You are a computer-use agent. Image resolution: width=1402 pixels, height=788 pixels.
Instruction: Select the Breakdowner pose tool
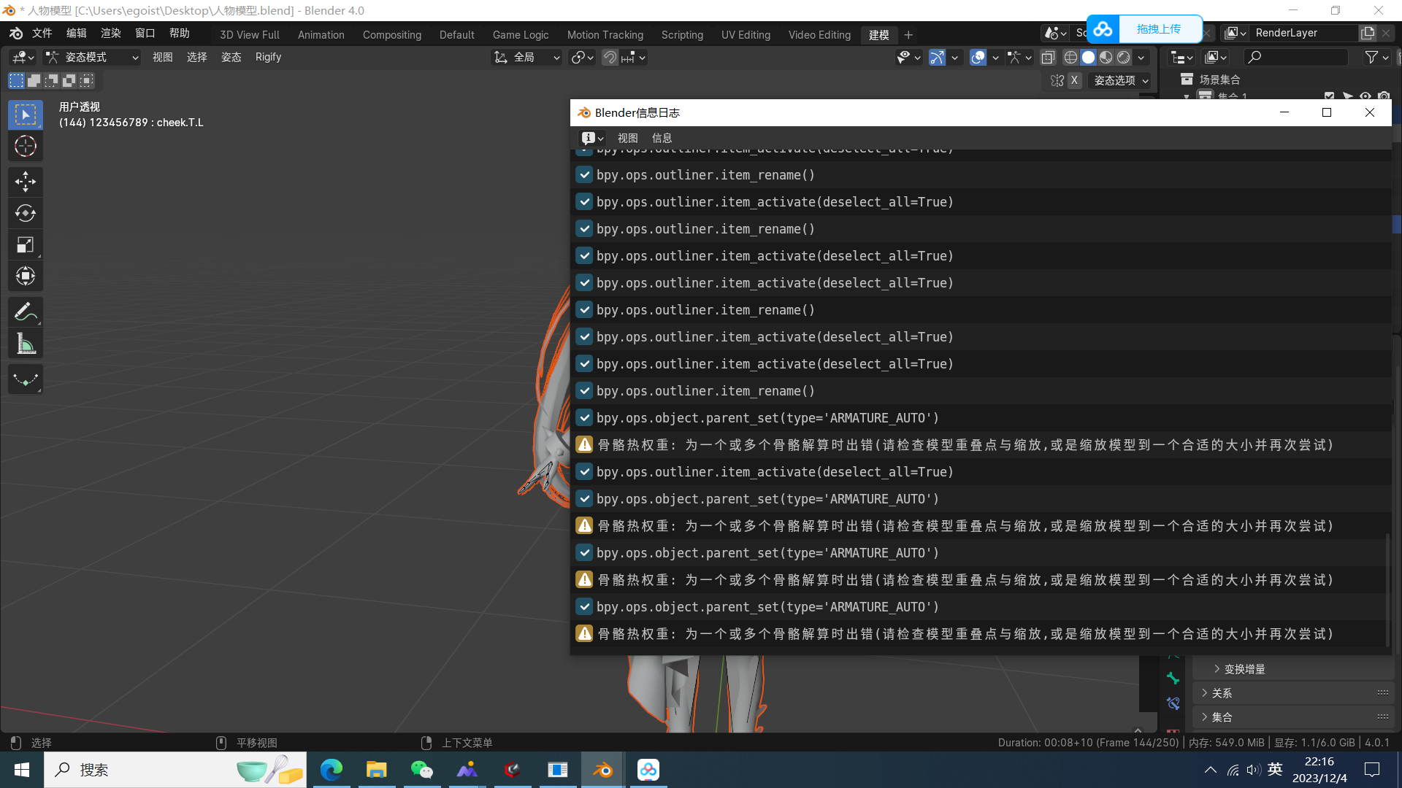pos(26,379)
